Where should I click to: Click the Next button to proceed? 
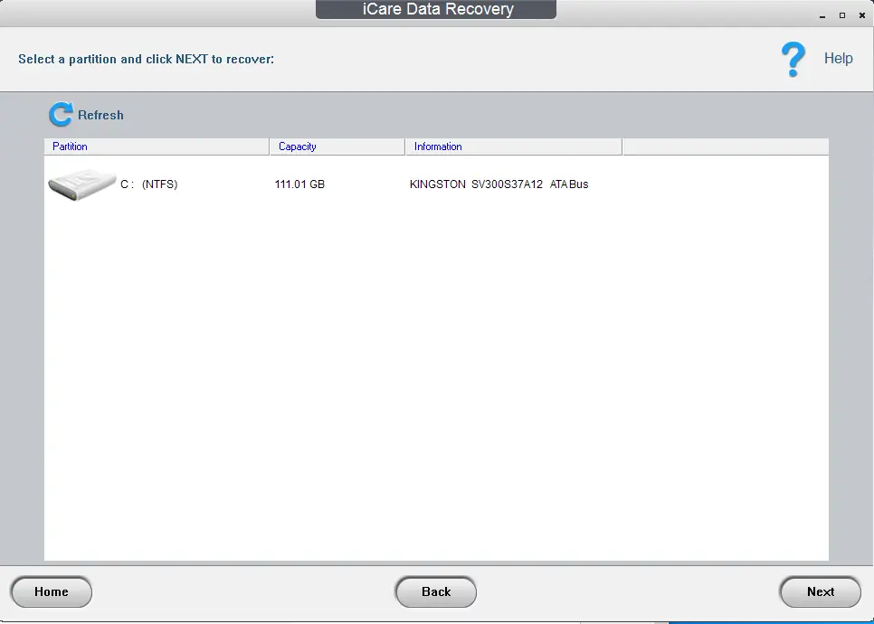[821, 591]
